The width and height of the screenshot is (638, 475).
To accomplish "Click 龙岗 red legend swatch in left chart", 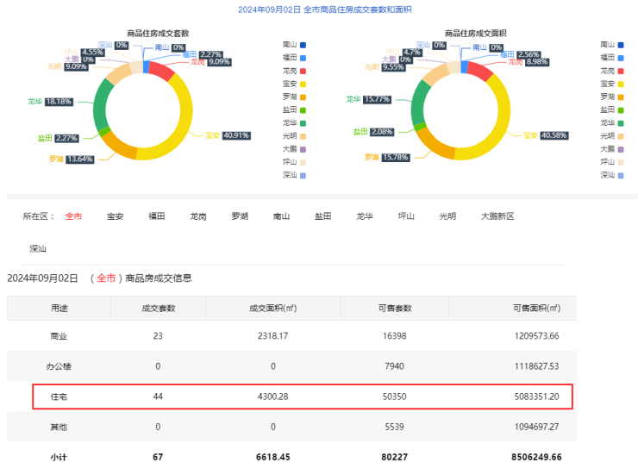I will coord(303,71).
